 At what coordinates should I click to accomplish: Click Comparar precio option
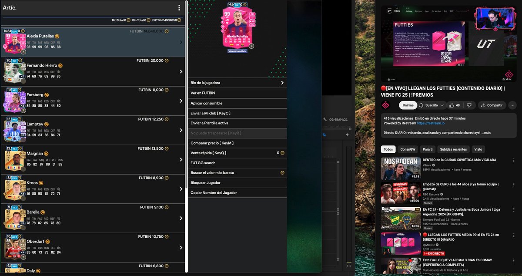click(238, 143)
